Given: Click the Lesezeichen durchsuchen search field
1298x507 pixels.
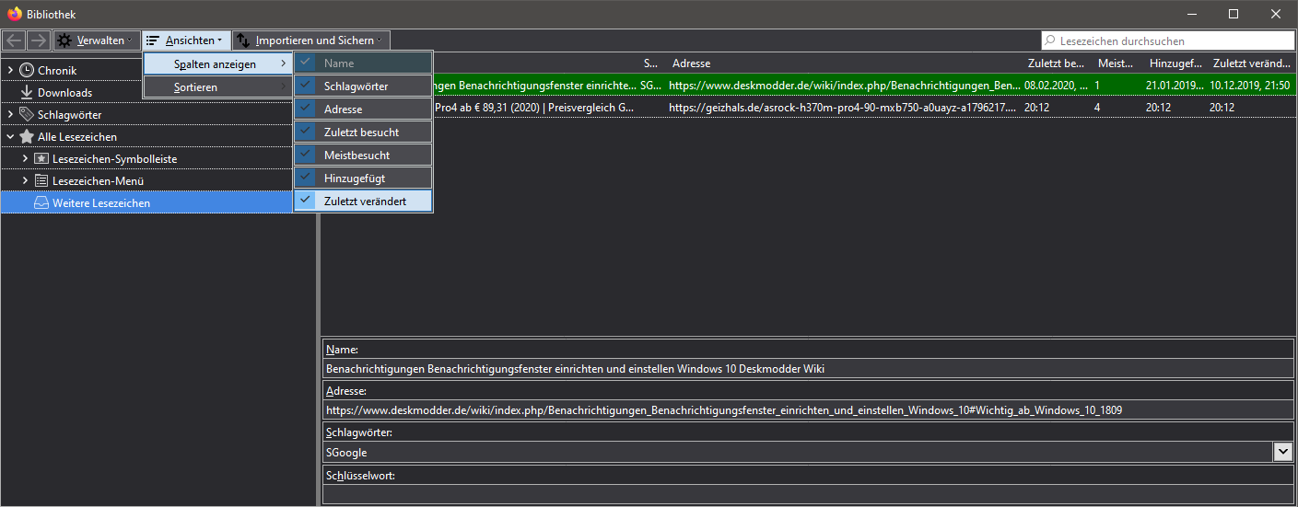Looking at the screenshot, I should coord(1170,40).
